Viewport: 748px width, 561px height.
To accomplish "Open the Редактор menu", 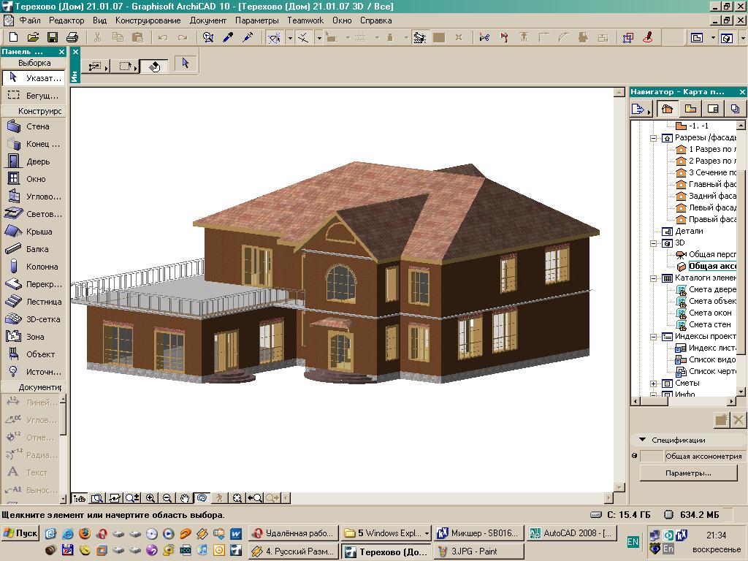I will pyautogui.click(x=66, y=20).
